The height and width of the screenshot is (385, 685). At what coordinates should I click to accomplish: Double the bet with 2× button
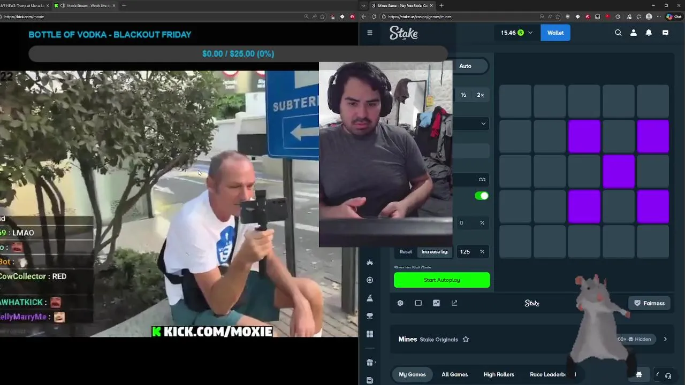tap(480, 95)
